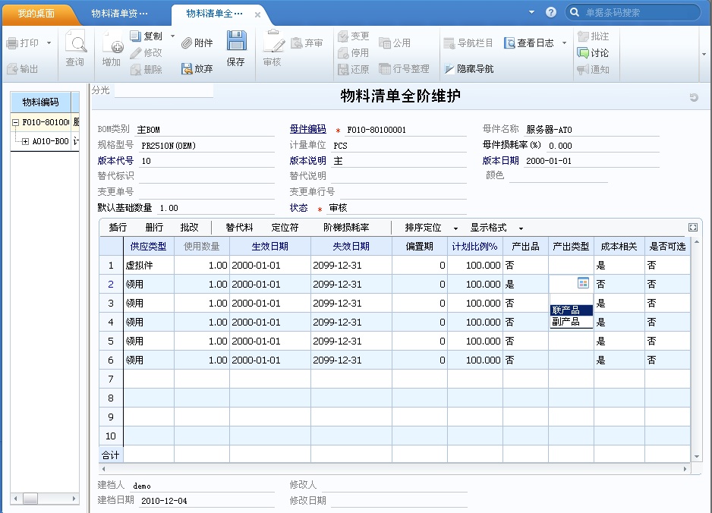
Task: Open the 讨论 discussion icon
Action: click(x=583, y=52)
